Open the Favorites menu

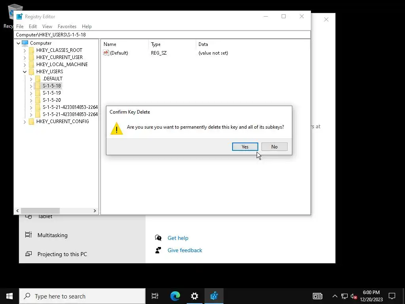67,27
